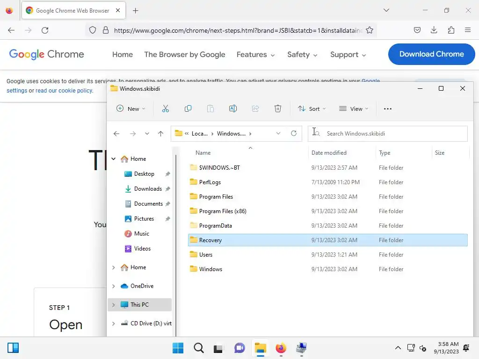
Task: Click the site padlock security icon
Action: pos(106,30)
